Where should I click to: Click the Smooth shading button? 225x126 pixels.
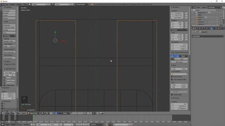pos(6,41)
